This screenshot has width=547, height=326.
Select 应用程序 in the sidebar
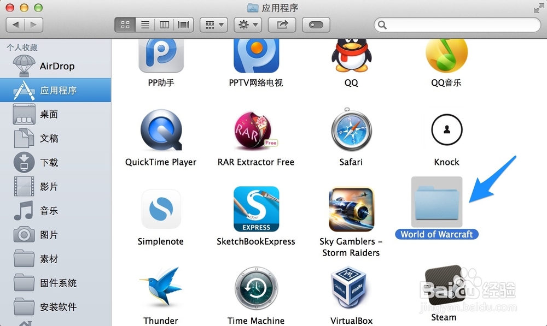(x=55, y=90)
